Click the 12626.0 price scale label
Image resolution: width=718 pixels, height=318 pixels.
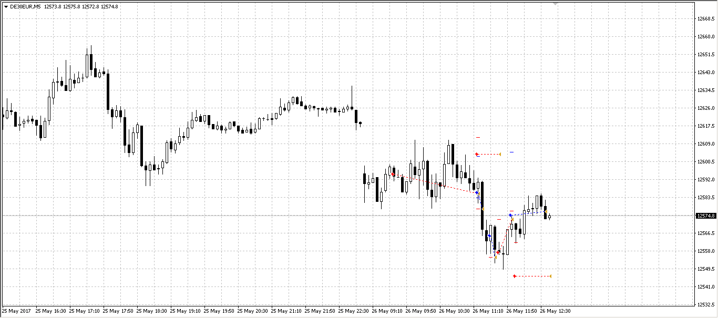(x=706, y=108)
